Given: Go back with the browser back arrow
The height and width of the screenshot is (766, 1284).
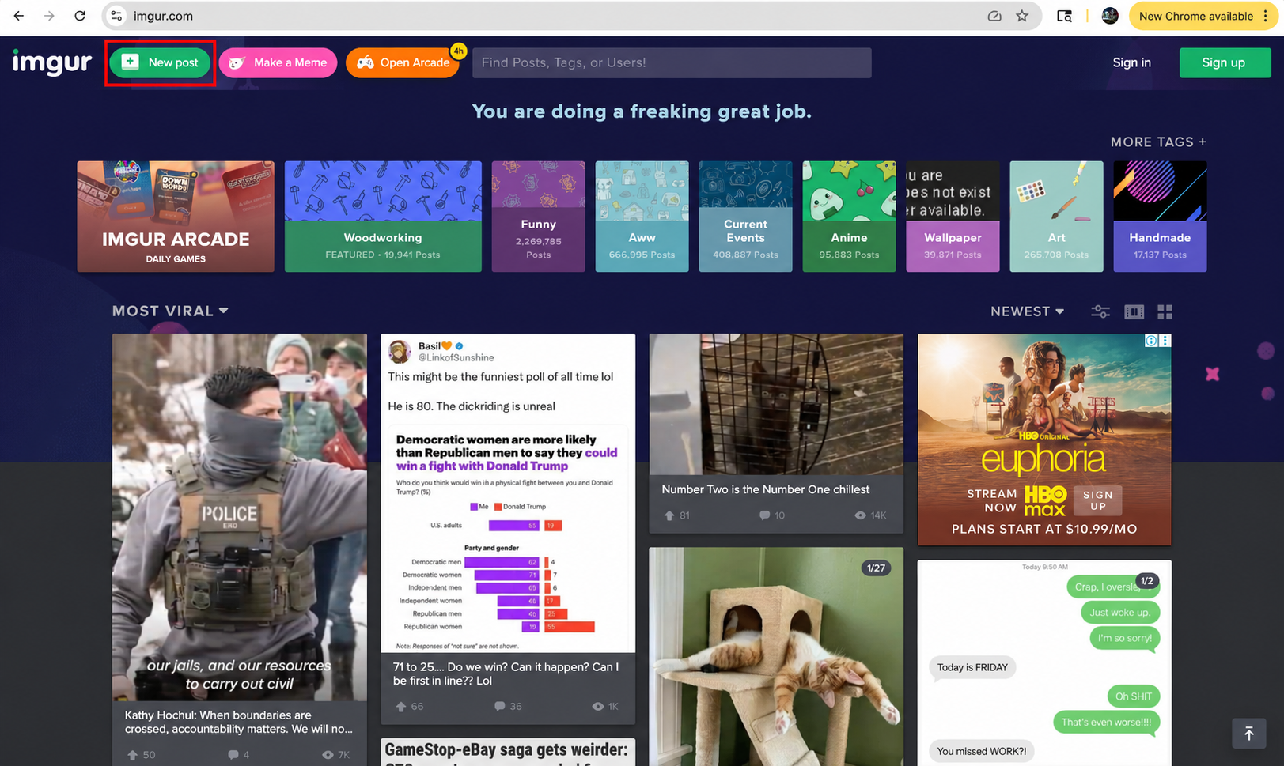Looking at the screenshot, I should (x=19, y=16).
